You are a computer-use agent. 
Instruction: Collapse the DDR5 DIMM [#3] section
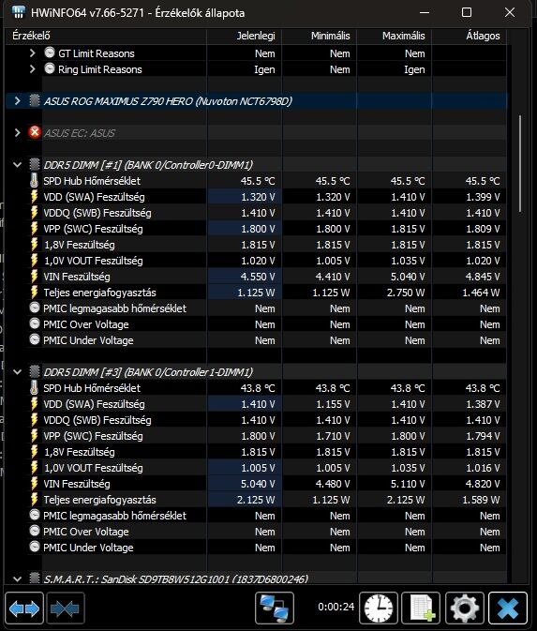pos(17,372)
